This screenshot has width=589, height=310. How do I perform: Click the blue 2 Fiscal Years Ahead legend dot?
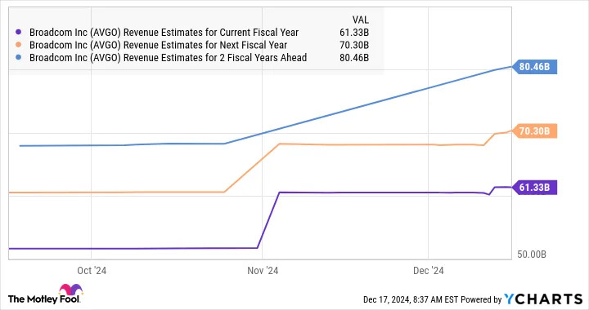coord(18,58)
